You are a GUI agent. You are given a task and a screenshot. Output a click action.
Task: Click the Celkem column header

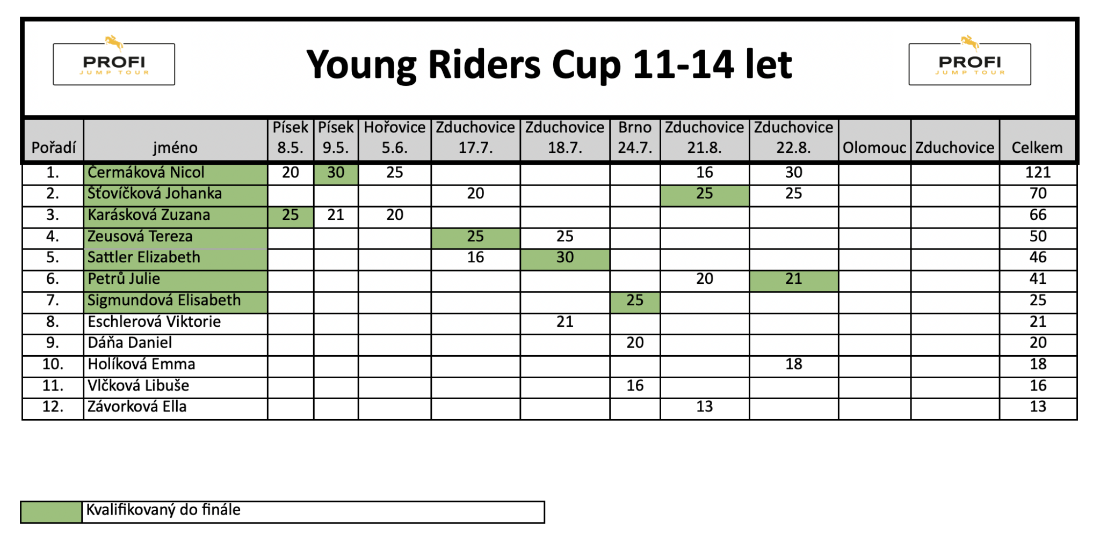click(x=1038, y=140)
